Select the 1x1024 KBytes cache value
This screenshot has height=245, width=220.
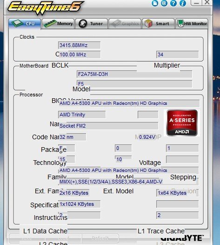(x=79, y=204)
